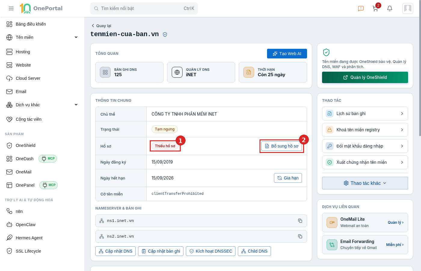
Task: Click the Hermes Agent sidebar icon
Action: (9, 238)
